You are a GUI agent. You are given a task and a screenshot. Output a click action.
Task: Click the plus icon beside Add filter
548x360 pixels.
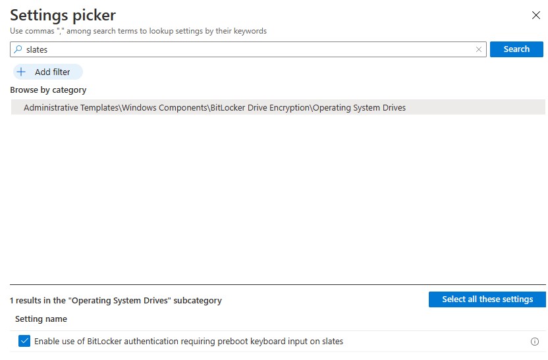tap(21, 72)
